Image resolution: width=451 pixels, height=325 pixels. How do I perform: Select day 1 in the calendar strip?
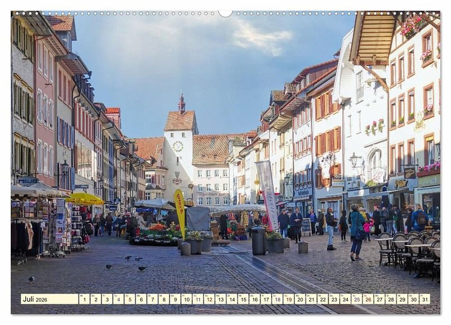pyautogui.click(x=84, y=299)
